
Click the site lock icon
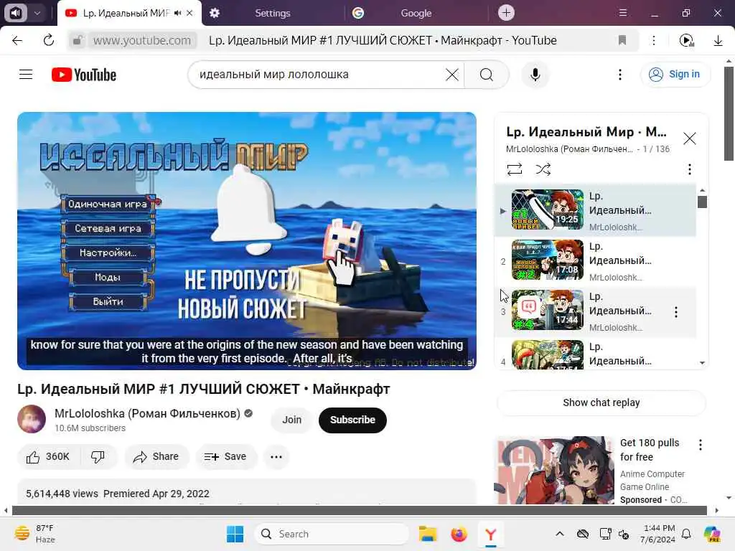coord(78,40)
